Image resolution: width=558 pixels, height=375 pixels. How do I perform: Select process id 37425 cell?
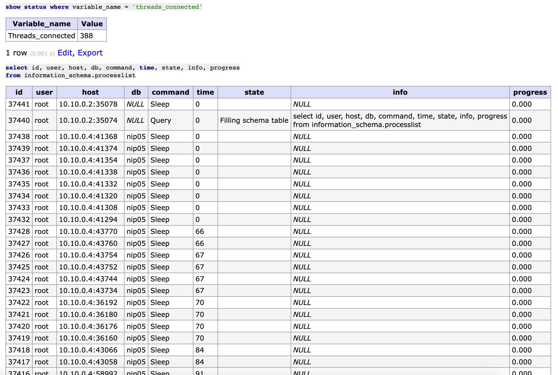coord(19,267)
